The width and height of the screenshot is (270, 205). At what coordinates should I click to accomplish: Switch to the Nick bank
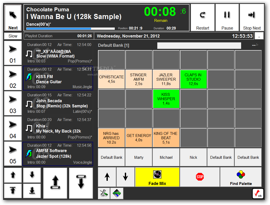point(193,157)
